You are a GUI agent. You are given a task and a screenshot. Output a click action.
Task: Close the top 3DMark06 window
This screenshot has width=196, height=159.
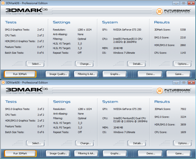tap(191, 3)
